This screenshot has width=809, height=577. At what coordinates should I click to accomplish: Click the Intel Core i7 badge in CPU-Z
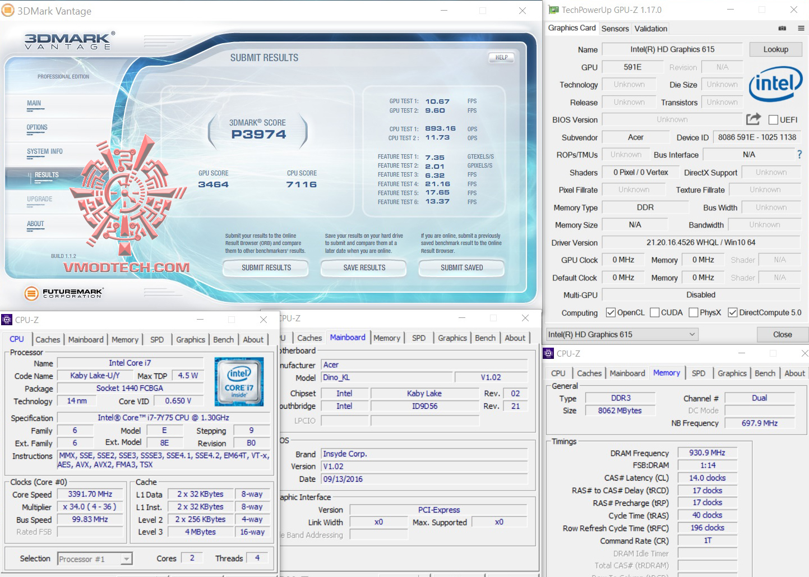click(239, 382)
